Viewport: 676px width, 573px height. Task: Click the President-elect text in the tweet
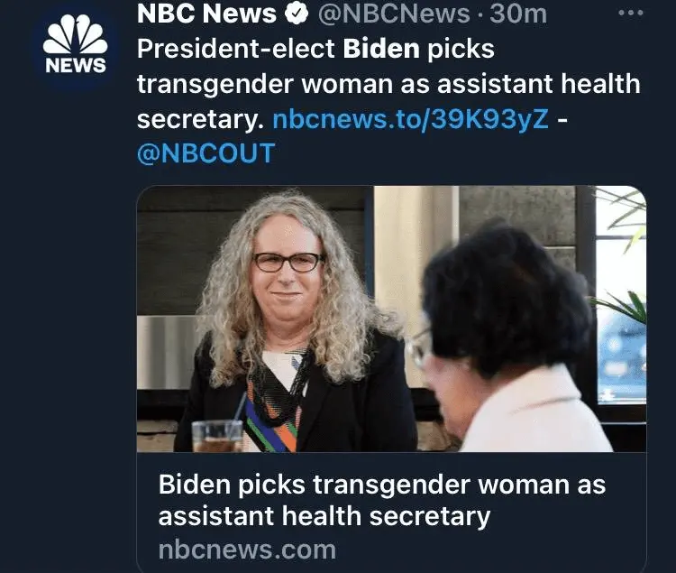(236, 49)
